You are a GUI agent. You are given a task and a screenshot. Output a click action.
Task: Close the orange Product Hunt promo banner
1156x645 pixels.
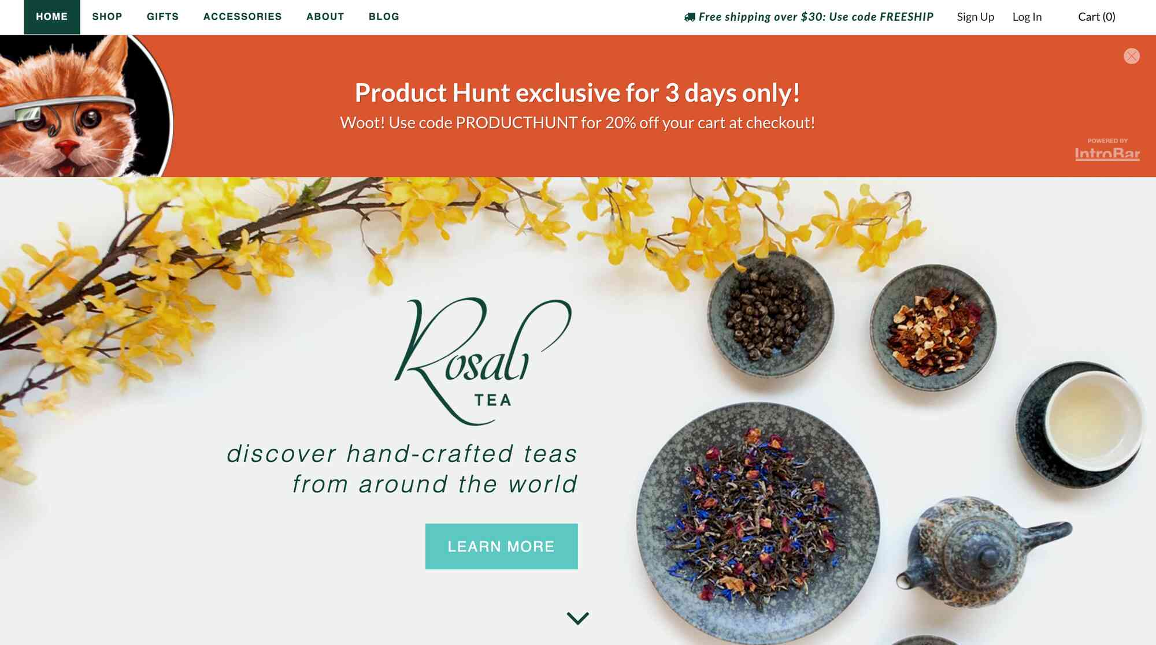pos(1131,56)
